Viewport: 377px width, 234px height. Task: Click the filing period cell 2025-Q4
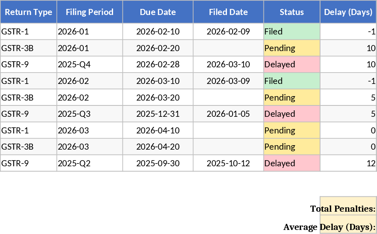point(89,64)
